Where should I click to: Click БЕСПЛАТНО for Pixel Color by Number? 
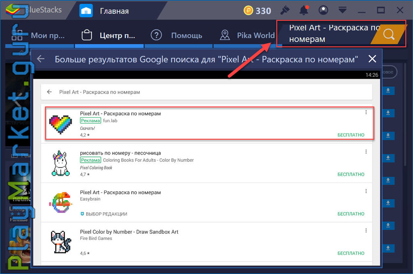pos(351,253)
